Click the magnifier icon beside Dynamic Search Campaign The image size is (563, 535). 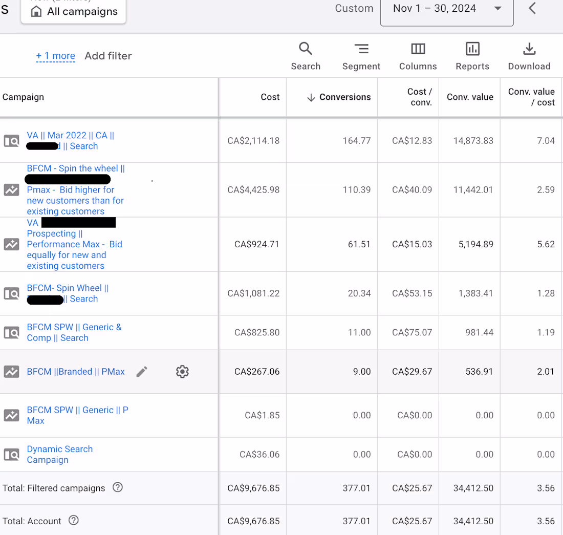pos(11,455)
